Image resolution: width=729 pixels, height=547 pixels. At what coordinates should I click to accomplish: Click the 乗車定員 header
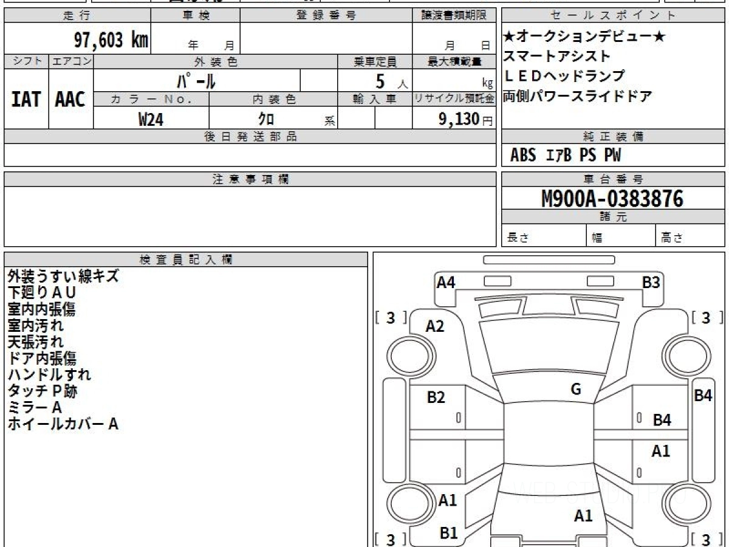point(375,61)
